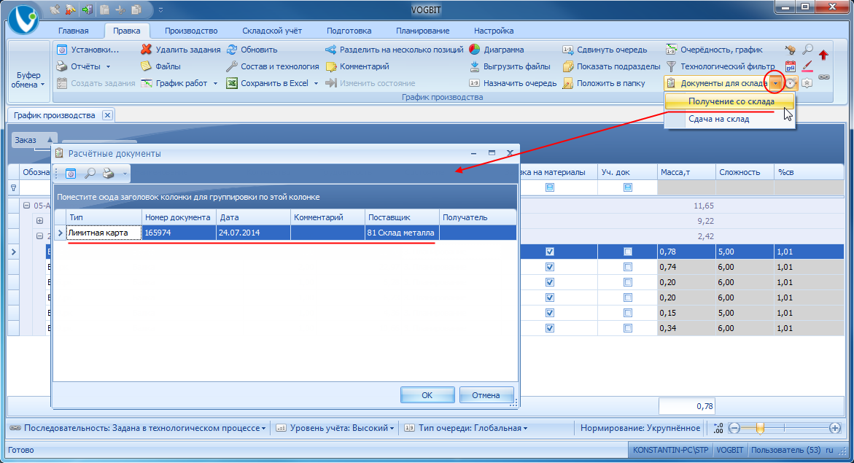Close the График производства document tab
This screenshot has height=463, width=854.
(x=107, y=115)
